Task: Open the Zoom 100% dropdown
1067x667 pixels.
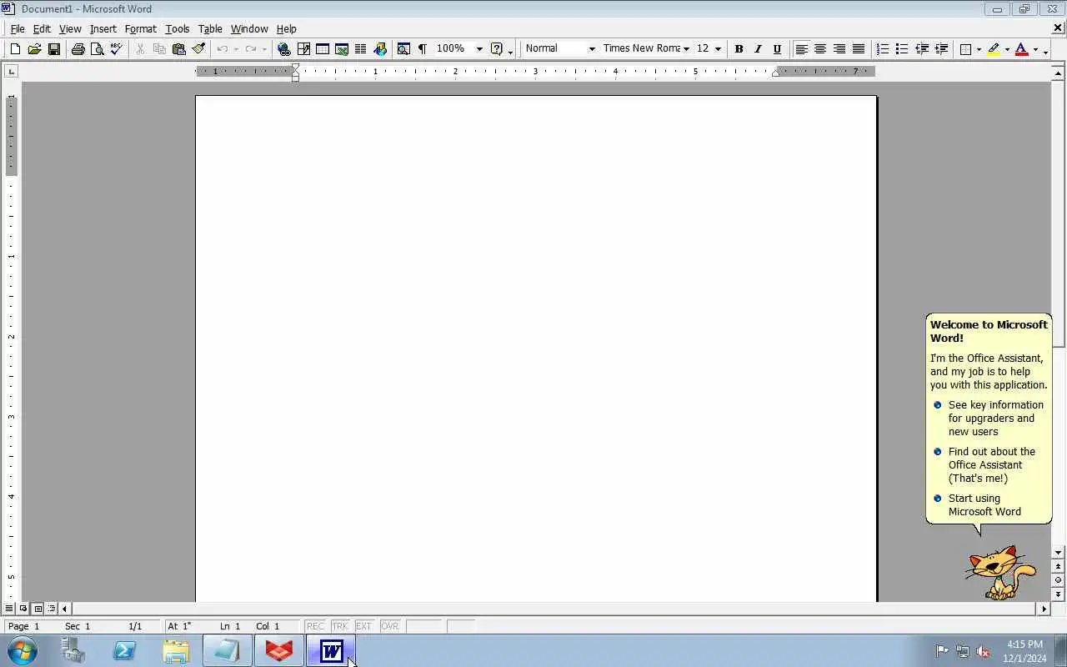Action: (x=478, y=49)
